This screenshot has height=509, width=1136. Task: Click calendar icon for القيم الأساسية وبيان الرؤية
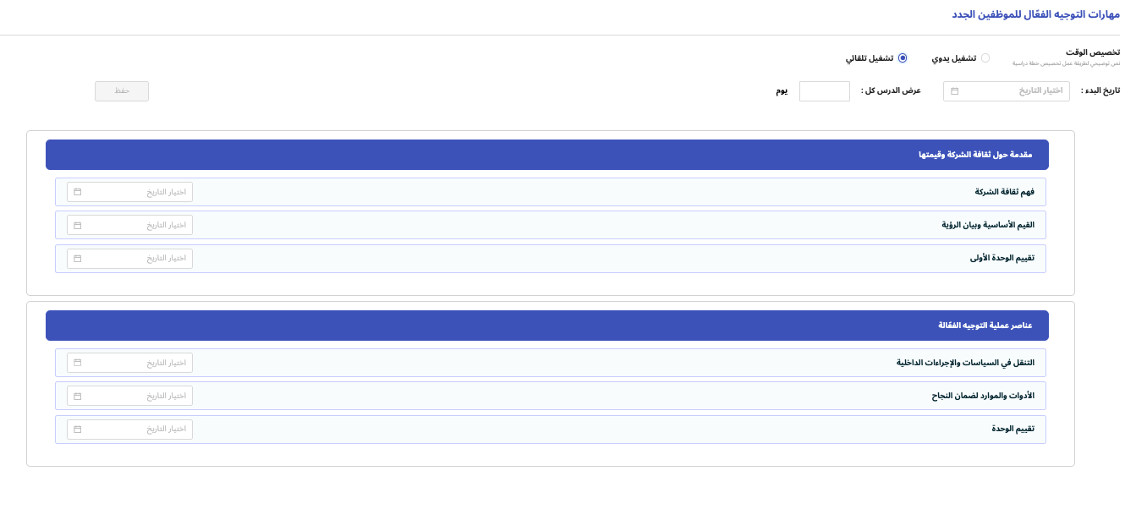(x=78, y=226)
